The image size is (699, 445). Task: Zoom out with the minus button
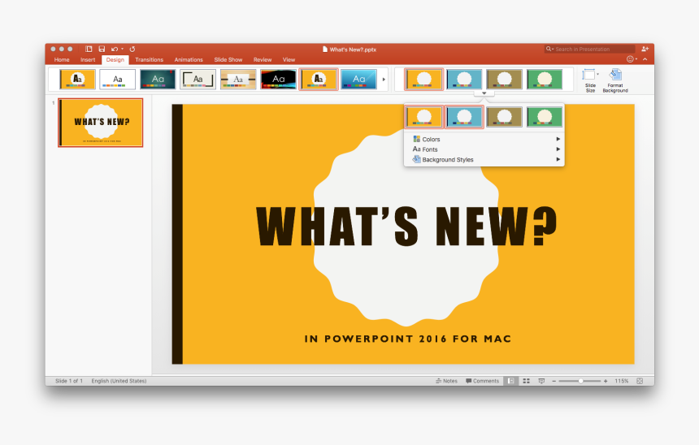(x=554, y=381)
